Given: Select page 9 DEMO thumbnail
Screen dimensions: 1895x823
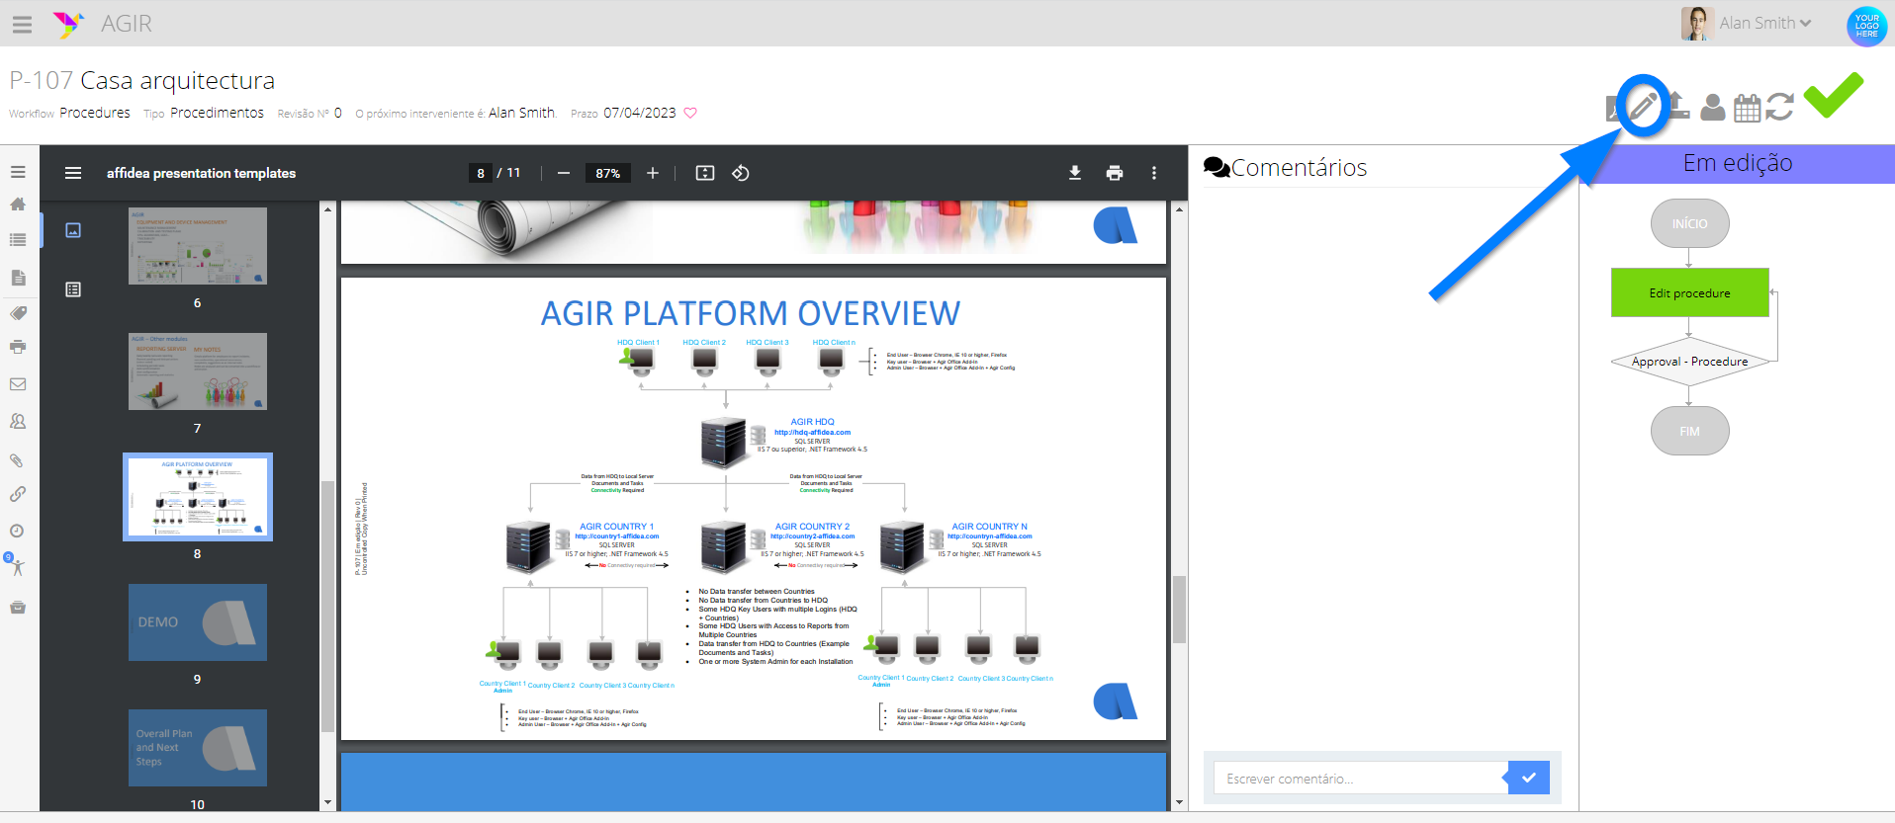Looking at the screenshot, I should 198,622.
